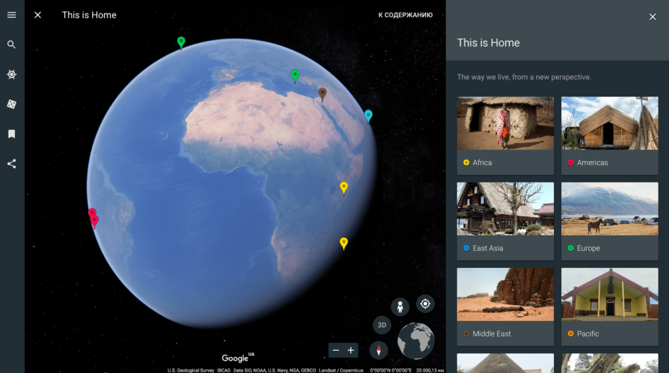Screen dimensions: 669x373
Task: Click the share icon in sidebar
Action: click(x=12, y=164)
